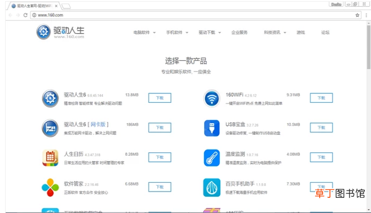Download 驱动人生6 with its 下载 button
Image resolution: width=371 pixels, height=213 pixels.
click(160, 98)
